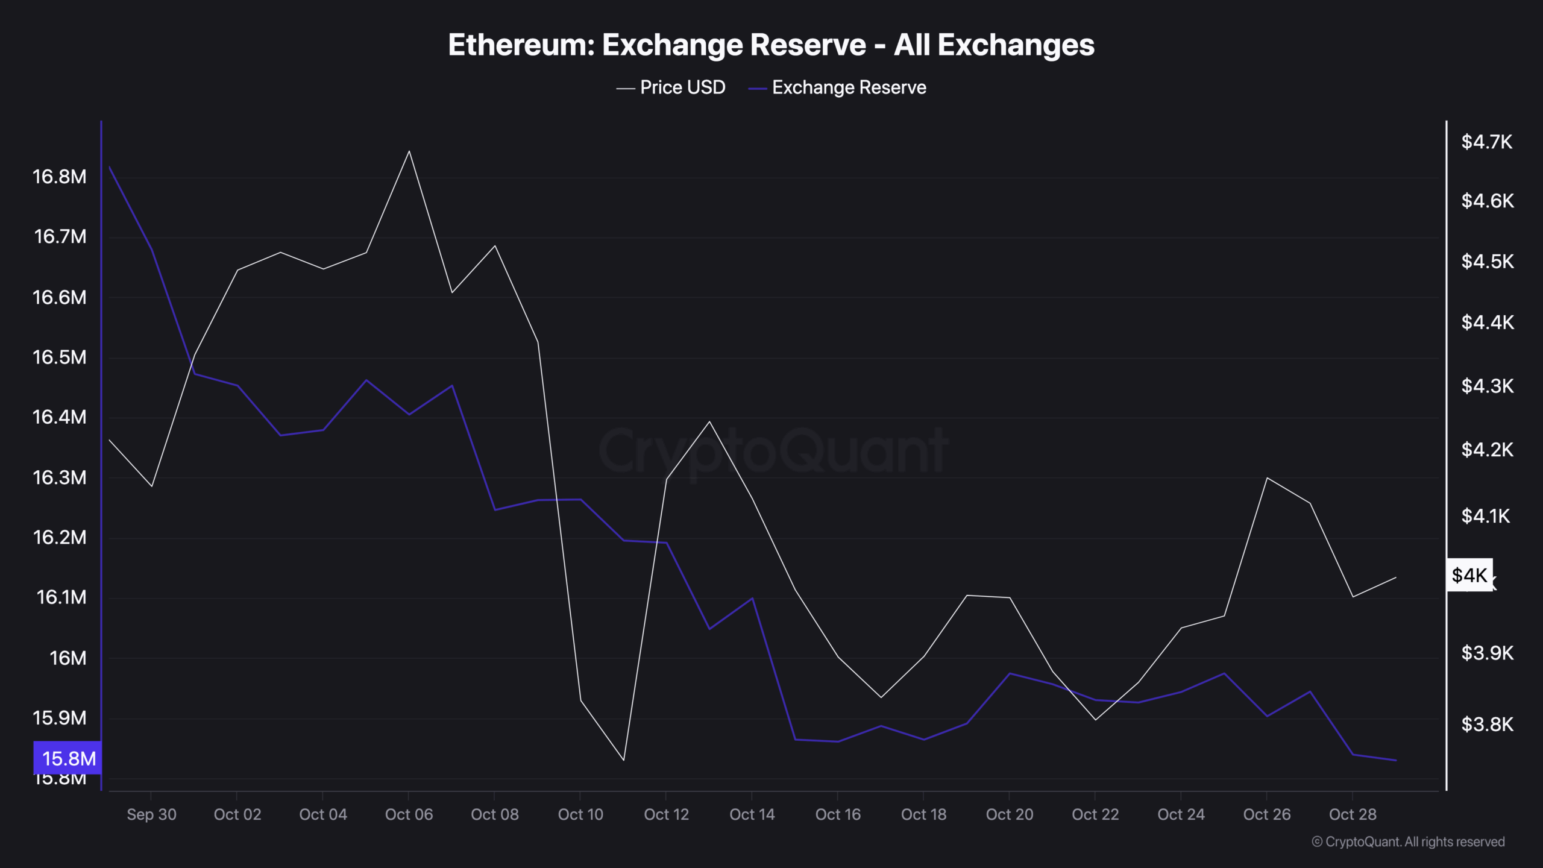Click the 16M left axis label
1543x868 pixels.
[68, 658]
